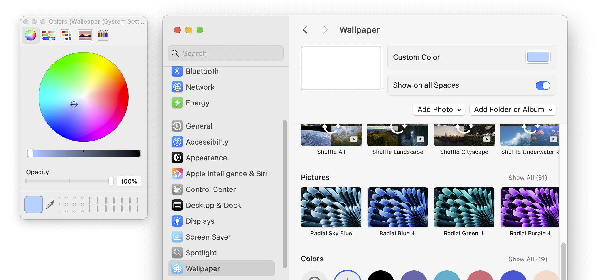This screenshot has height=280, width=606.
Task: Click the first empty saved-color slot
Action: [x=63, y=201]
